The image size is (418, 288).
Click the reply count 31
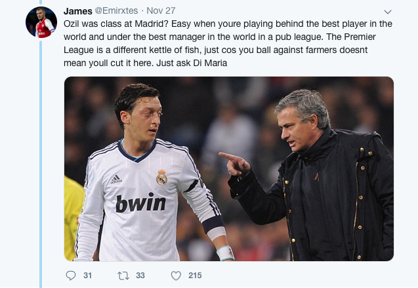(x=88, y=275)
